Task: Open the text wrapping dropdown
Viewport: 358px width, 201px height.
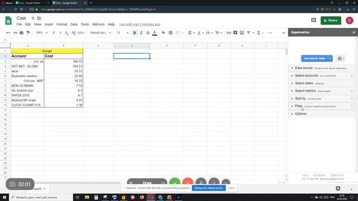Action: pyautogui.click(x=209, y=33)
